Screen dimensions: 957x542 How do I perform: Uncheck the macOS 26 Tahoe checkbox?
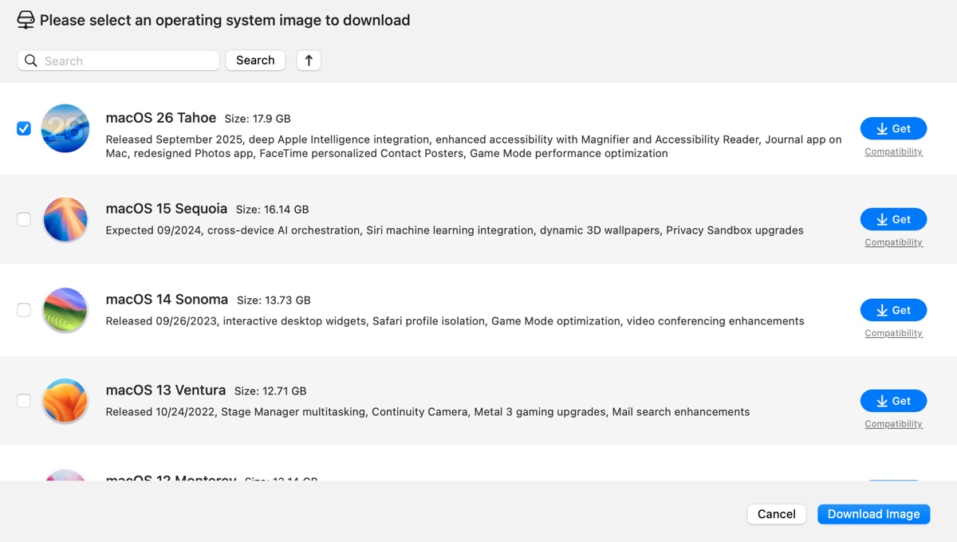coord(24,128)
